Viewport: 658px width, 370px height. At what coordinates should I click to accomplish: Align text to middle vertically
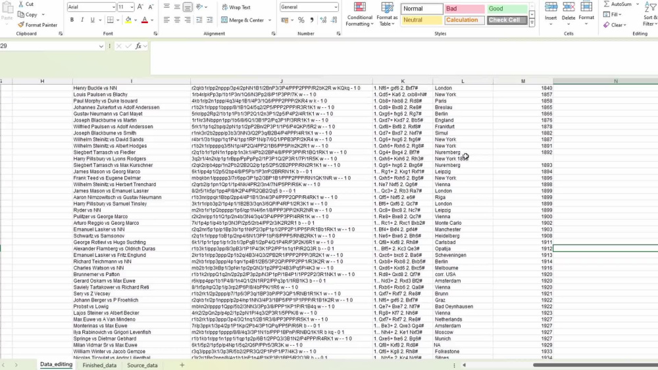[177, 7]
